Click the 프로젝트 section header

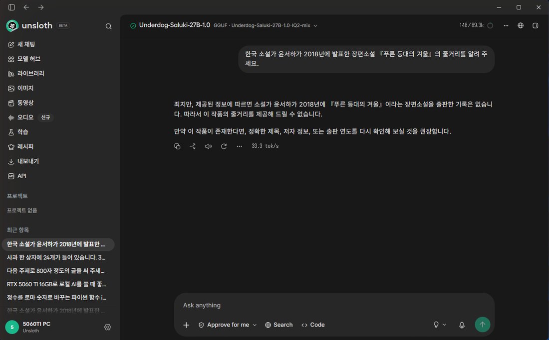coord(17,196)
